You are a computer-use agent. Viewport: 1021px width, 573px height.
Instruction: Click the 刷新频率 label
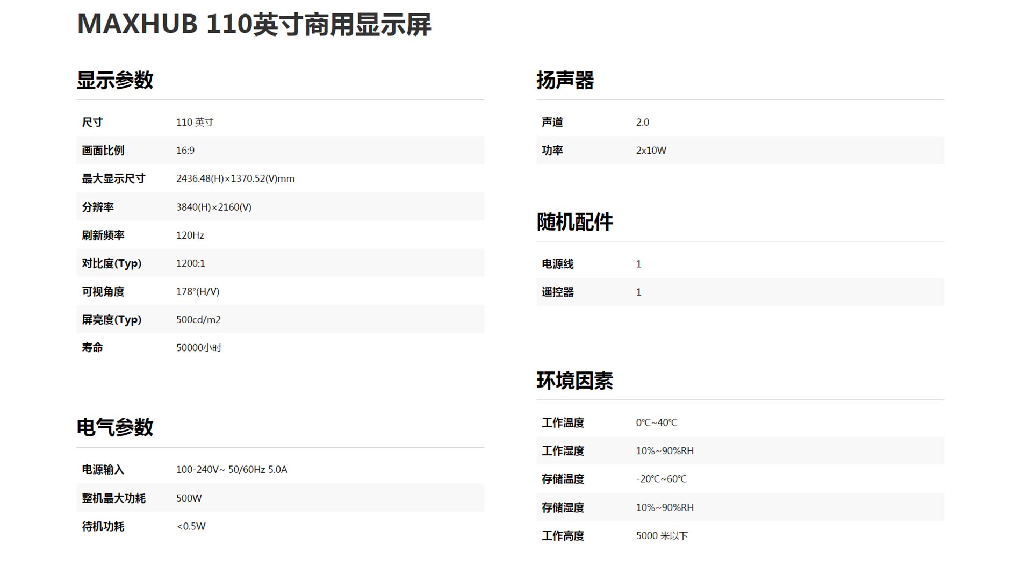pos(103,235)
